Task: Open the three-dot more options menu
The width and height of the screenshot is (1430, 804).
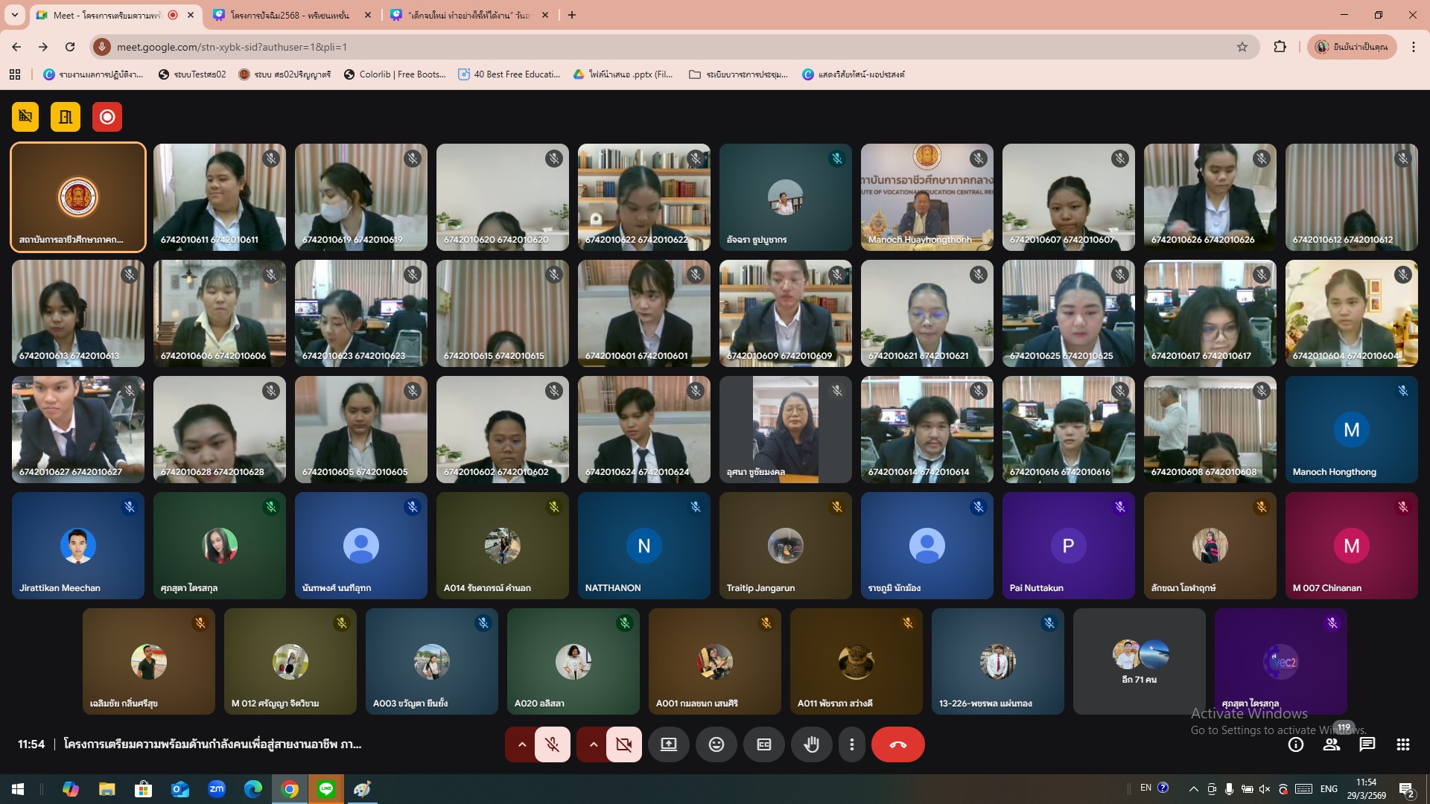Action: point(851,744)
